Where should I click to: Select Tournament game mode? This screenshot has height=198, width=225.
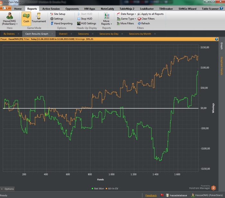coord(39,18)
